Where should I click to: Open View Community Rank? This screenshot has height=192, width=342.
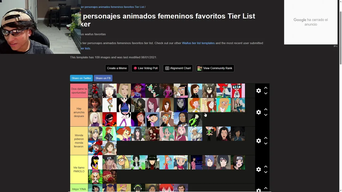[215, 68]
